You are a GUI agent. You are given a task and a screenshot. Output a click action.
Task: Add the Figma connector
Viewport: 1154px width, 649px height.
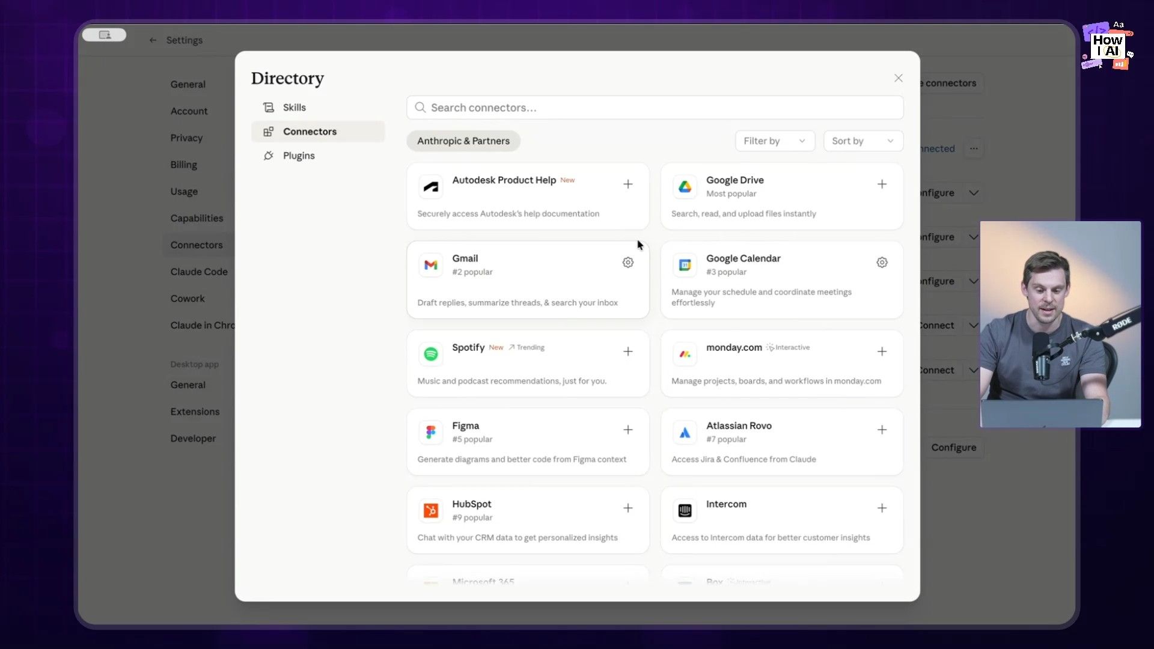coord(627,430)
